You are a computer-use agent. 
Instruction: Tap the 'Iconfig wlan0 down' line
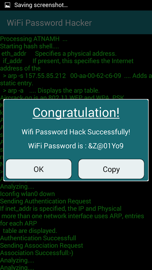pyautogui.click(x=27, y=194)
